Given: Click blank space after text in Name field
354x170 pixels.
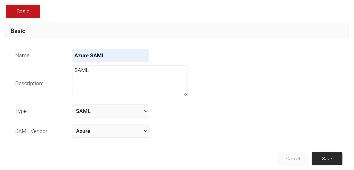Looking at the screenshot, I should pos(127,56).
